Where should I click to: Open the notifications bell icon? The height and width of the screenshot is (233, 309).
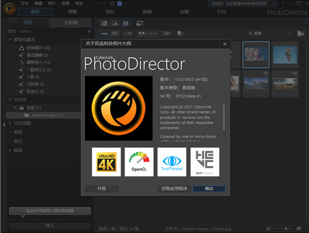point(120,4)
